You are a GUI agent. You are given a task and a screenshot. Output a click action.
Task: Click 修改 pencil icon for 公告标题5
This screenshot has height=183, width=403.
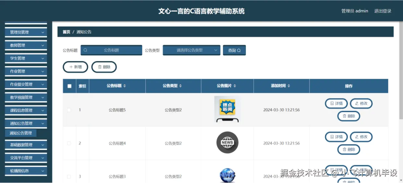(x=357, y=104)
